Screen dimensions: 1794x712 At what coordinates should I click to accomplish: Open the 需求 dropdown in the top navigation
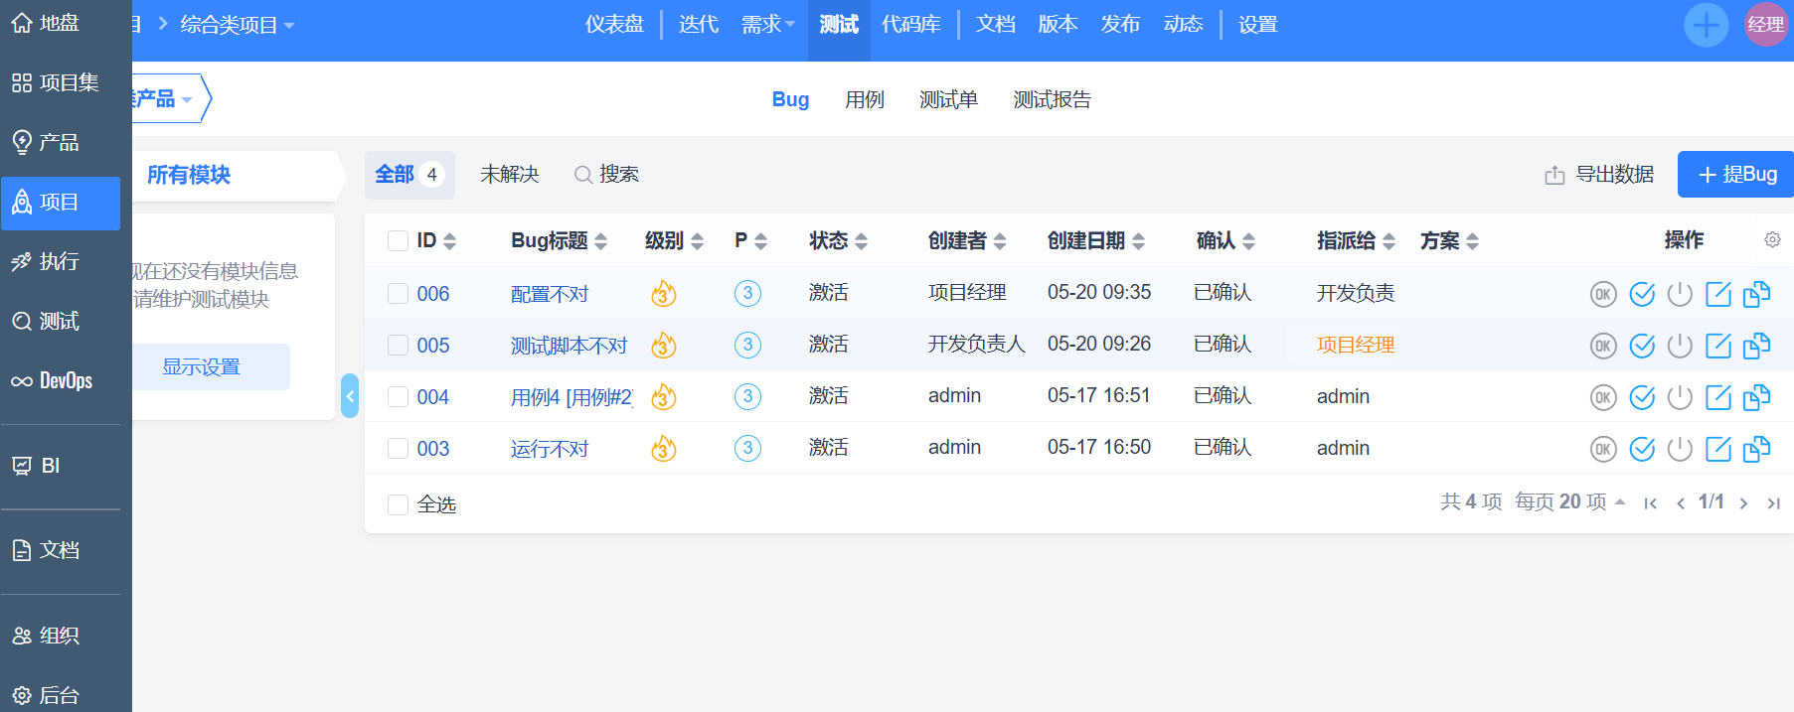[x=767, y=25]
